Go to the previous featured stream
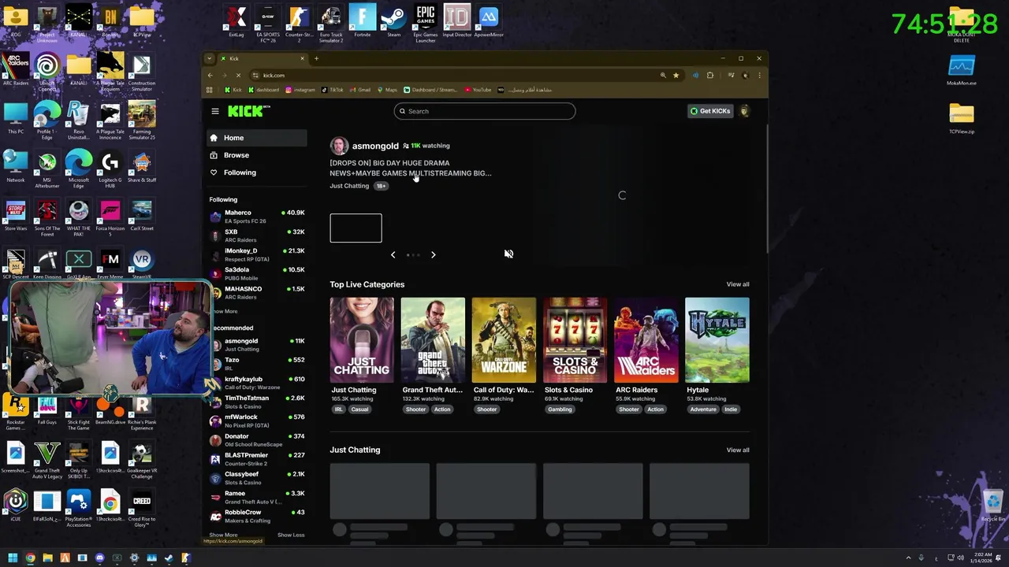 coord(393,254)
